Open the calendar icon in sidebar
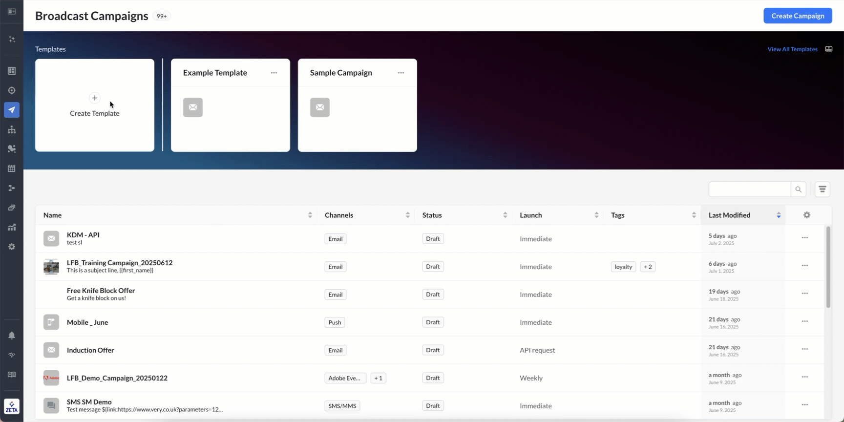Viewport: 844px width, 422px height. click(x=12, y=169)
